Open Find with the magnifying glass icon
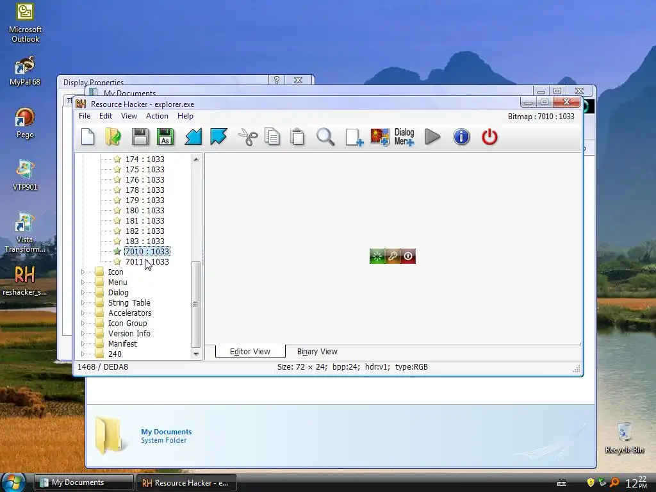656x492 pixels. pyautogui.click(x=325, y=137)
